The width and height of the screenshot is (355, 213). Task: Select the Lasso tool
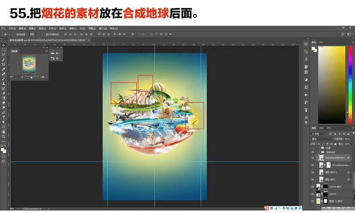point(4,55)
